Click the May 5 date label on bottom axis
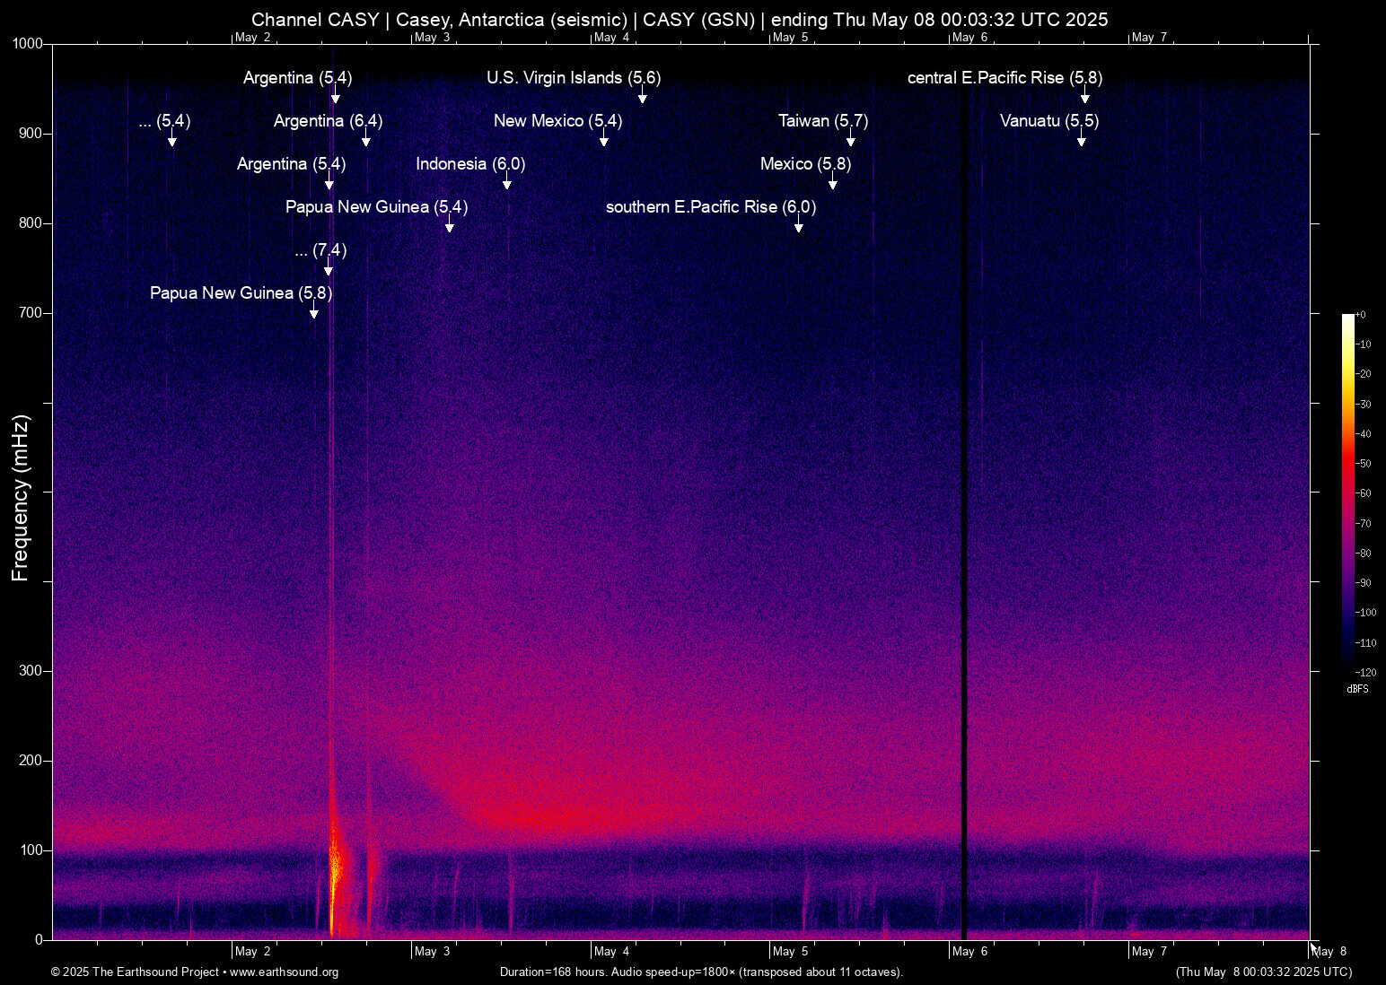 click(790, 951)
